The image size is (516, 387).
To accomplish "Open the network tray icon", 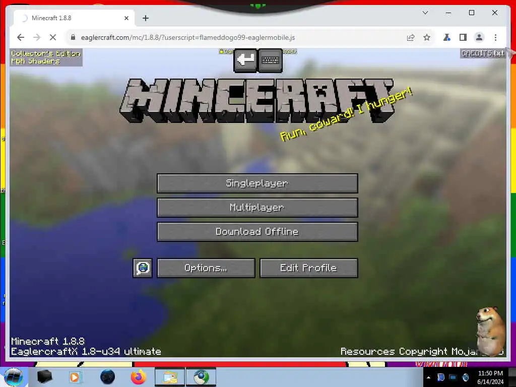I will tap(453, 377).
